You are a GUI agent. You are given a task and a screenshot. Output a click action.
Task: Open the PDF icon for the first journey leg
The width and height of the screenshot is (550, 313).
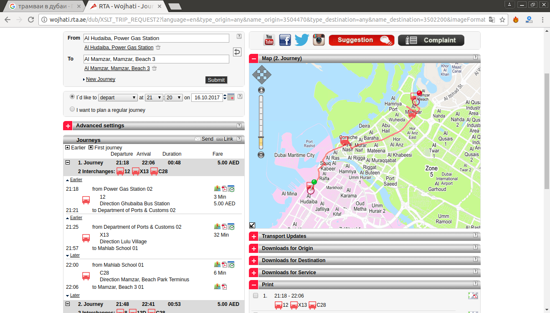[224, 188]
